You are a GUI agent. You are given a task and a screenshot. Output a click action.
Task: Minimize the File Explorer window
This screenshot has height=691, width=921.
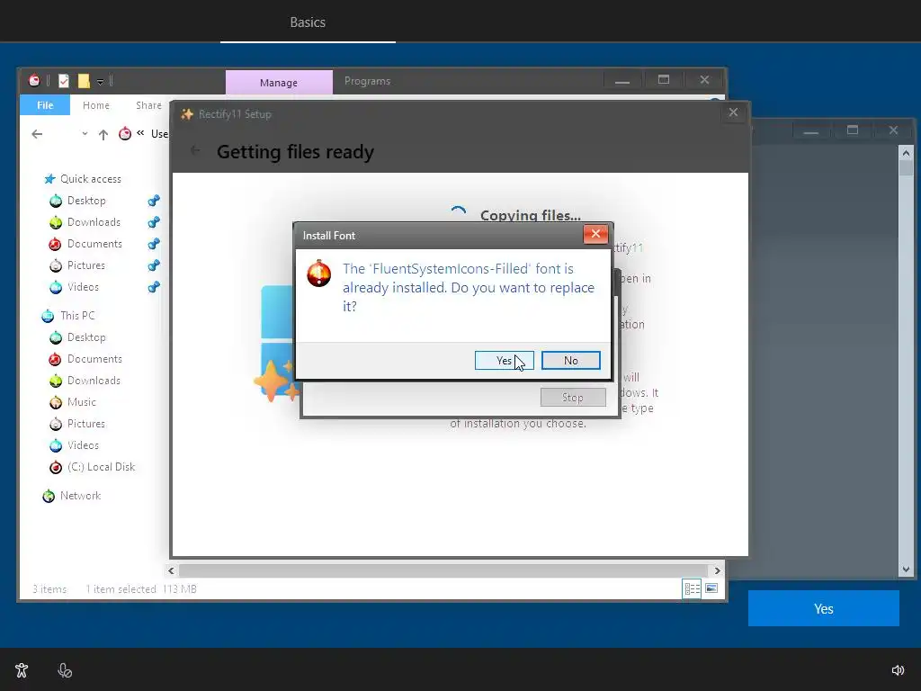(x=622, y=80)
